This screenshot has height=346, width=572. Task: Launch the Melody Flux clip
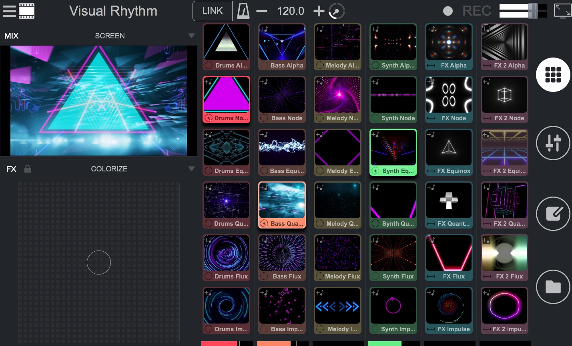pos(338,258)
